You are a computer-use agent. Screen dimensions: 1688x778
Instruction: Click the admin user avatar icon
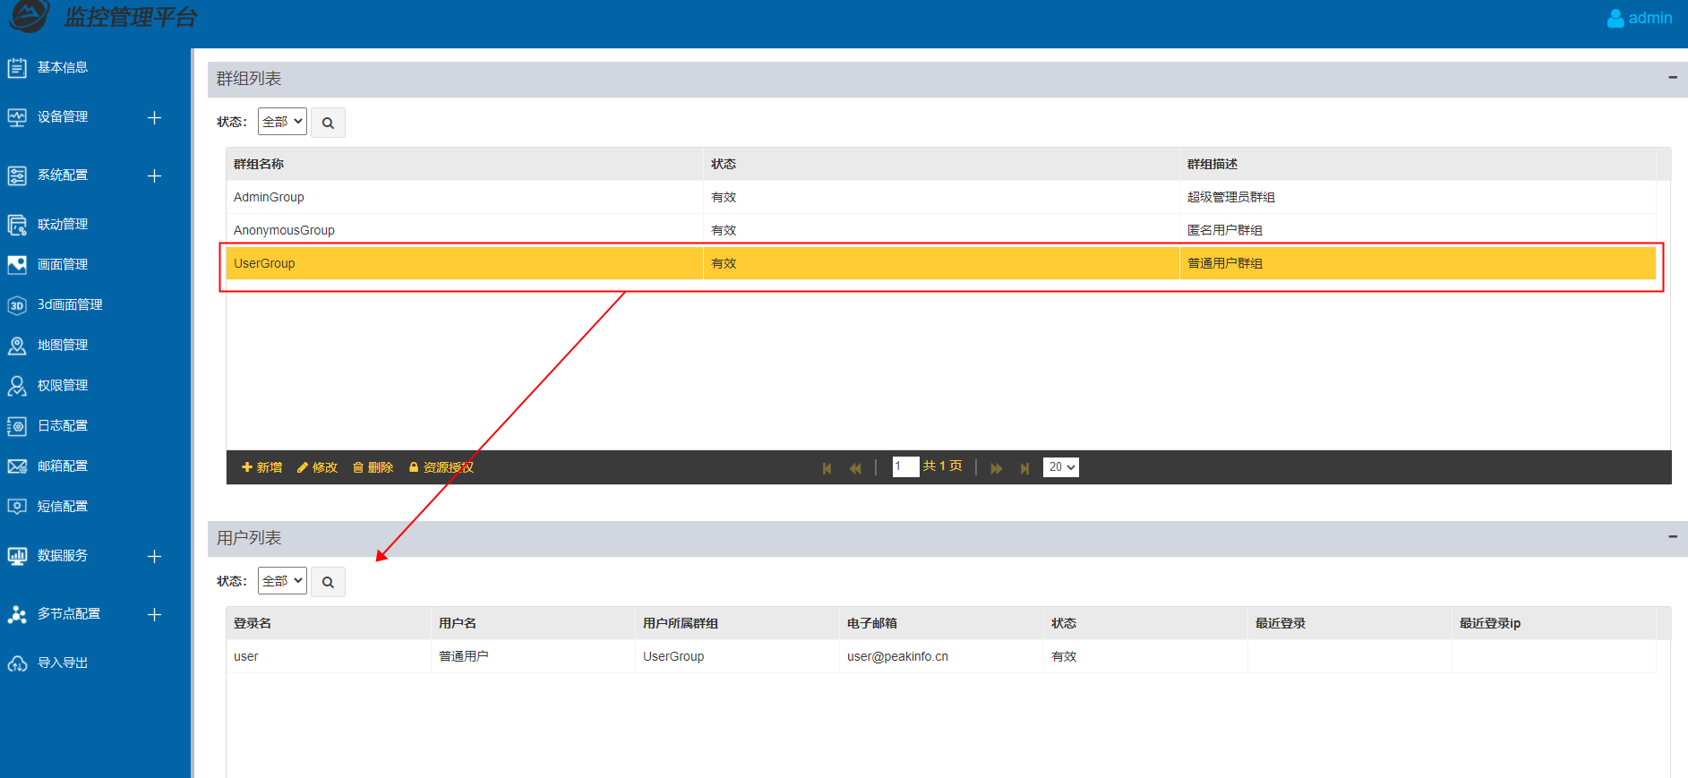click(1615, 18)
